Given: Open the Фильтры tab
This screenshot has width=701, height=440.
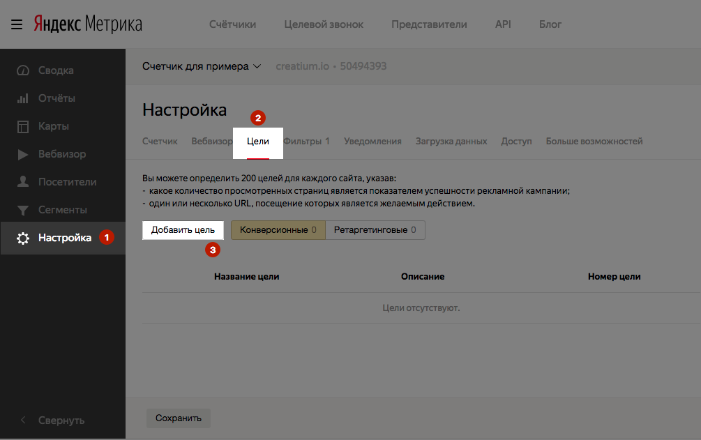Looking at the screenshot, I should tap(307, 142).
